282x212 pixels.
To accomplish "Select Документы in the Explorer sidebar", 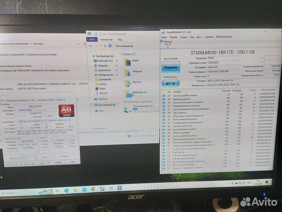I will click(103, 70).
